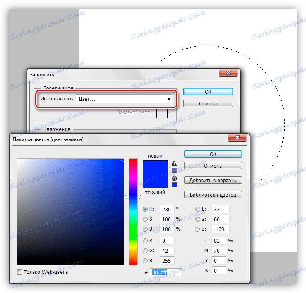Close the Палитра цветов dialog
Image resolution: width=306 pixels, height=293 pixels.
pyautogui.click(x=237, y=137)
